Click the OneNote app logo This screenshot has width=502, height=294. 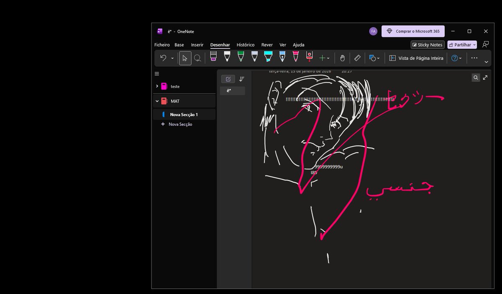[159, 31]
